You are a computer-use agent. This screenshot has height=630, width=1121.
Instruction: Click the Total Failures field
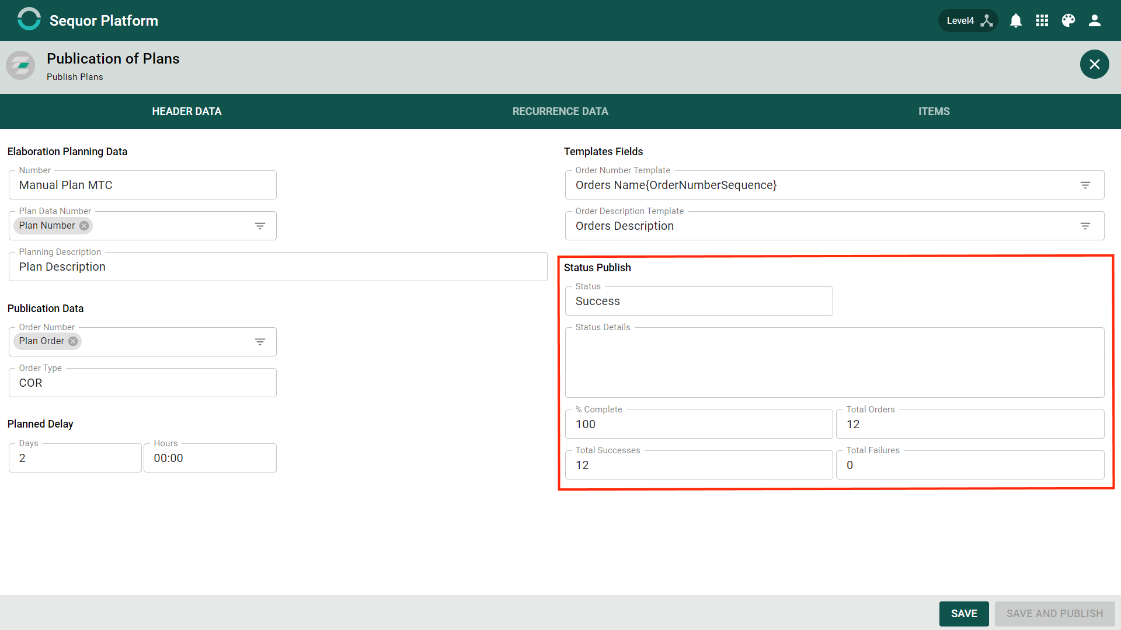(970, 465)
